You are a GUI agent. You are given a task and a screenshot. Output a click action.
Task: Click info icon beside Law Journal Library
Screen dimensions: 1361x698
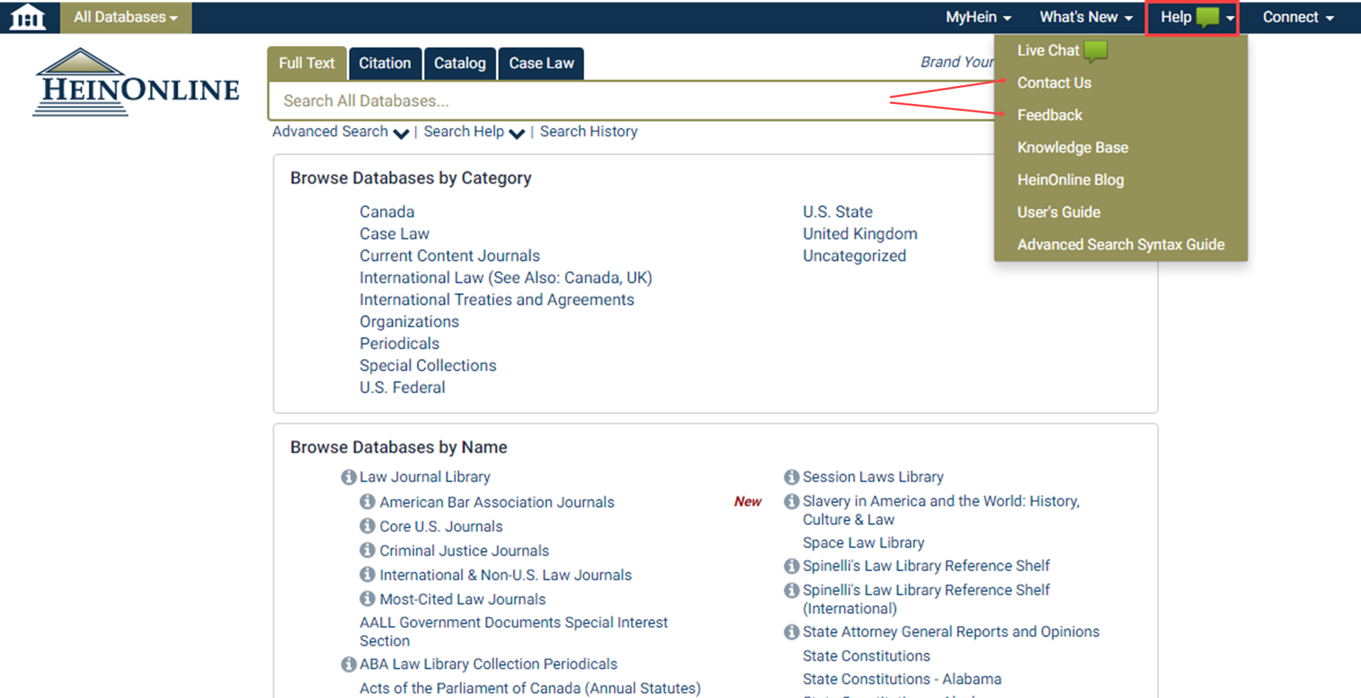pos(348,477)
